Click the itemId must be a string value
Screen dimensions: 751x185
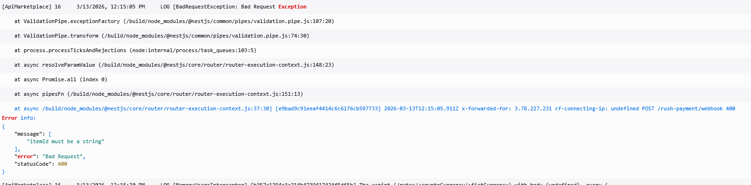[65, 142]
